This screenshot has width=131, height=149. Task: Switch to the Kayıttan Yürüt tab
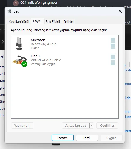pyautogui.click(x=19, y=22)
